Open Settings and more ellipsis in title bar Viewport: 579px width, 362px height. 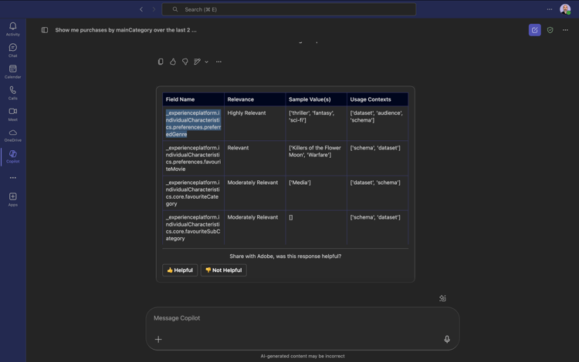tap(550, 9)
